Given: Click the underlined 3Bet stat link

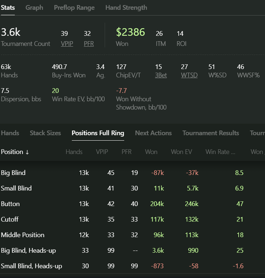Looking at the screenshot, I should 161,75.
